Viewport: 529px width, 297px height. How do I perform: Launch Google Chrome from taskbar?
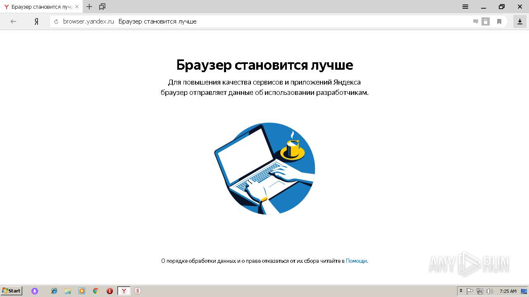pos(95,291)
